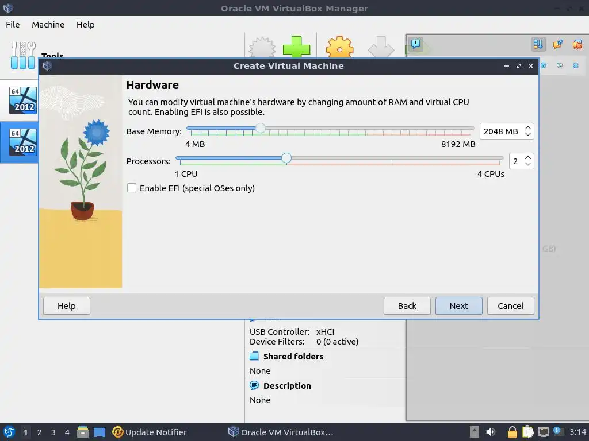The height and width of the screenshot is (441, 589).
Task: Open the Lubuntu start menu icon
Action: pyautogui.click(x=9, y=432)
